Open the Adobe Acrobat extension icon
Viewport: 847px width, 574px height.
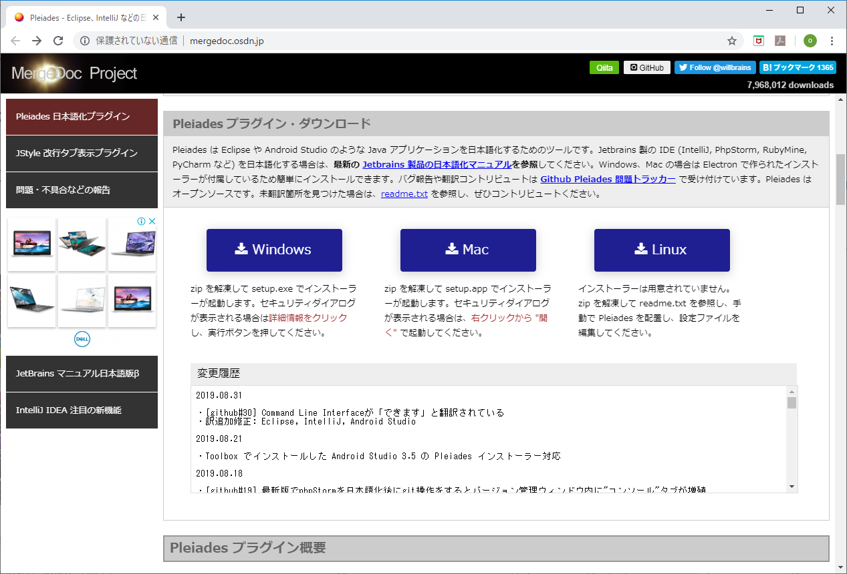tap(779, 41)
